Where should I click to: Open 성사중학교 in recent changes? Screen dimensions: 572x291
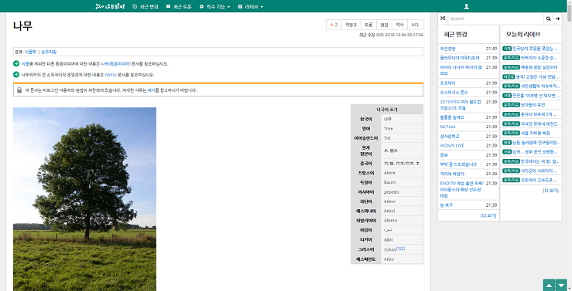pyautogui.click(x=450, y=136)
